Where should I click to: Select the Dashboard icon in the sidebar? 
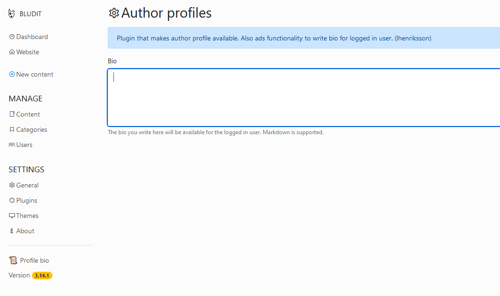pyautogui.click(x=11, y=36)
